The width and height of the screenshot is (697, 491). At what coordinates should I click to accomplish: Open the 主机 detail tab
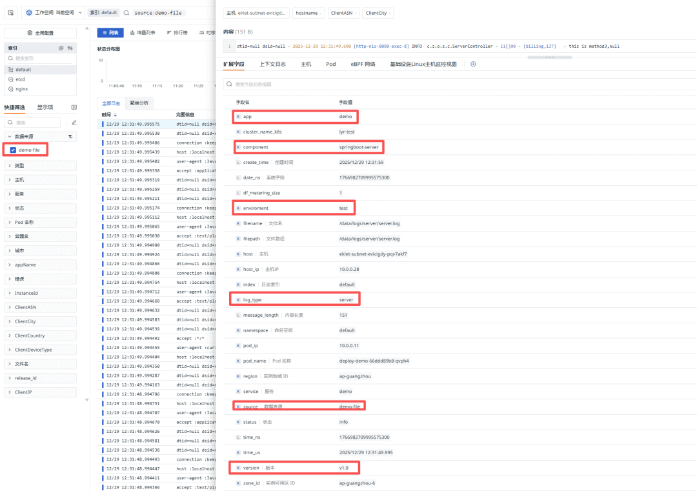[x=306, y=65]
